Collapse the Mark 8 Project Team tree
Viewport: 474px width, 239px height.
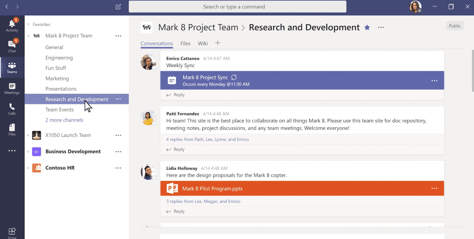tap(28, 36)
